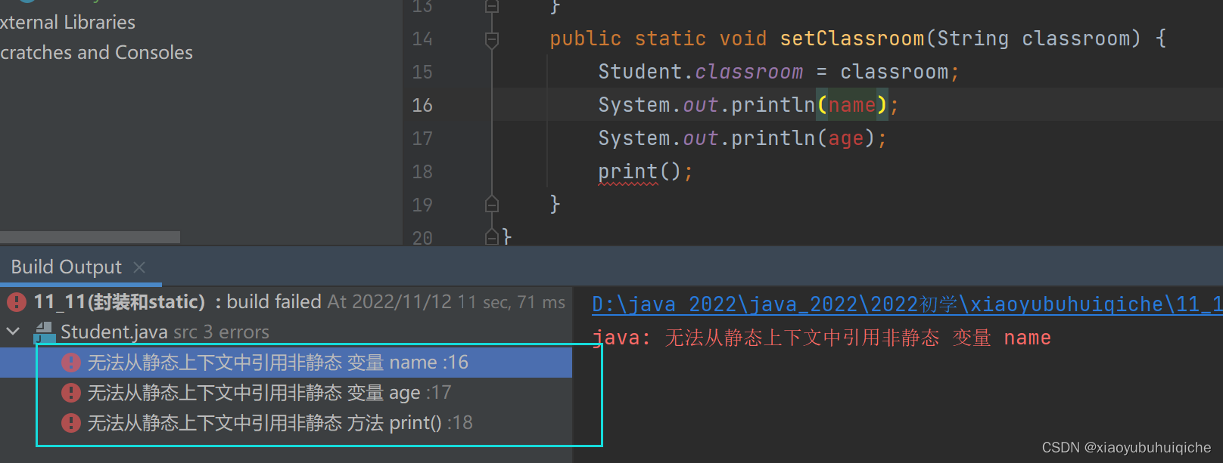1223x463 pixels.
Task: Click red error icon for print() error
Action: click(71, 423)
